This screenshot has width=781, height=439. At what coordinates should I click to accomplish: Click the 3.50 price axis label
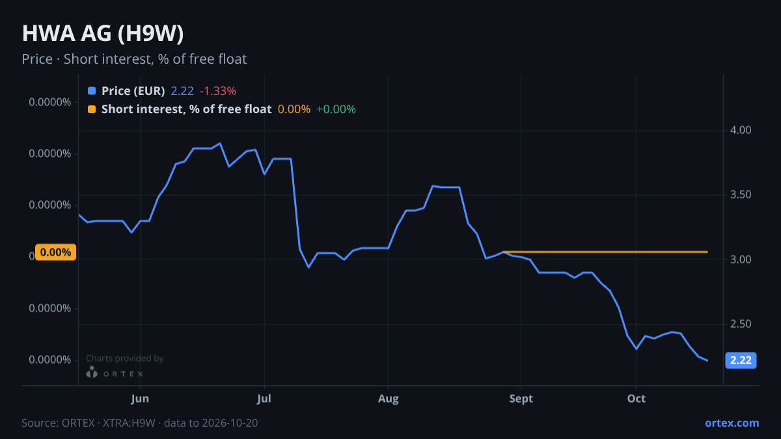click(741, 195)
